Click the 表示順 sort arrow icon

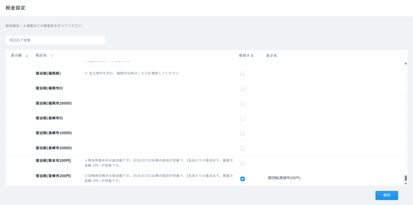(27, 56)
